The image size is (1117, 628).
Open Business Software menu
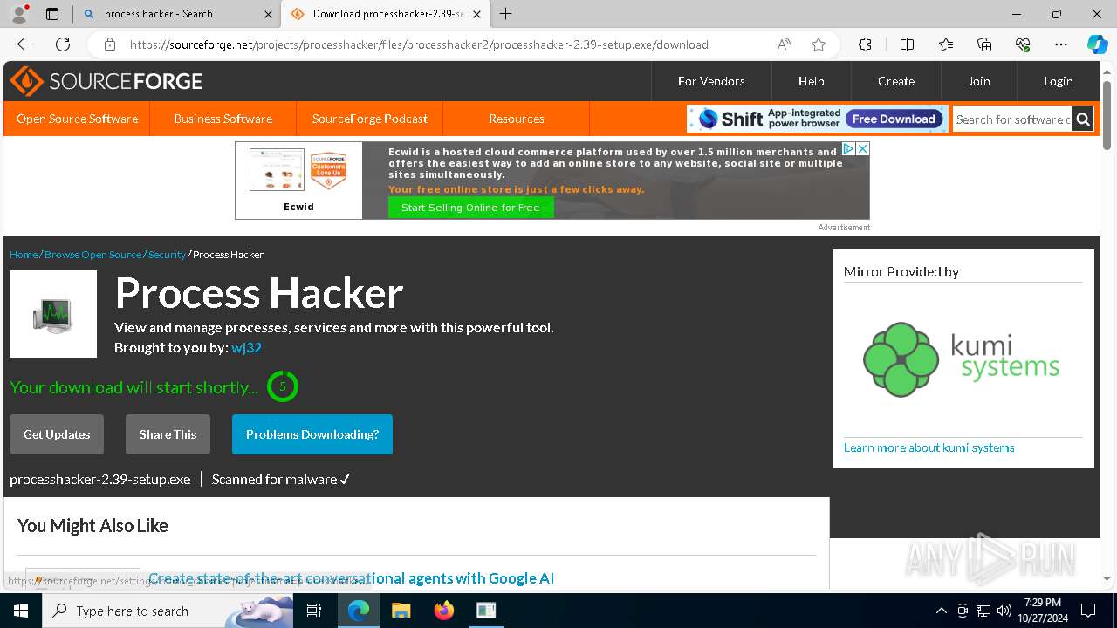click(223, 119)
